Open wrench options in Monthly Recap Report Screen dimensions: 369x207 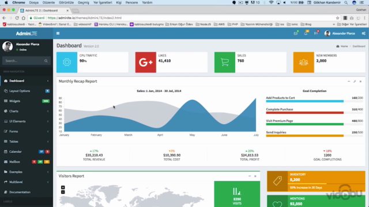(355, 81)
